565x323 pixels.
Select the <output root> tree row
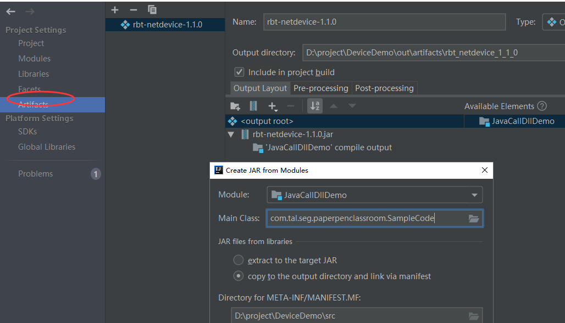click(345, 121)
